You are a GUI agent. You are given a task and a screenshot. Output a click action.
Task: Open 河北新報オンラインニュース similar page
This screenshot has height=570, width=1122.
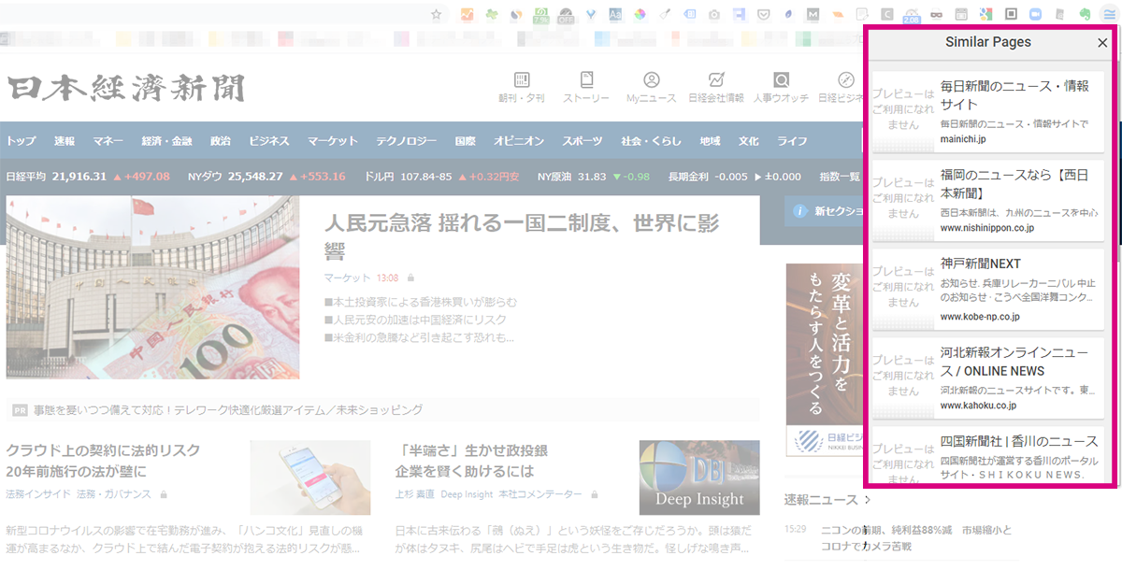[987, 378]
